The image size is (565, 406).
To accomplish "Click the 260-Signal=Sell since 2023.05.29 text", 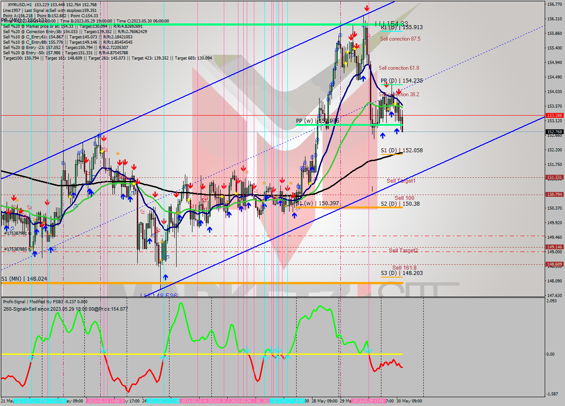I will click(64, 309).
